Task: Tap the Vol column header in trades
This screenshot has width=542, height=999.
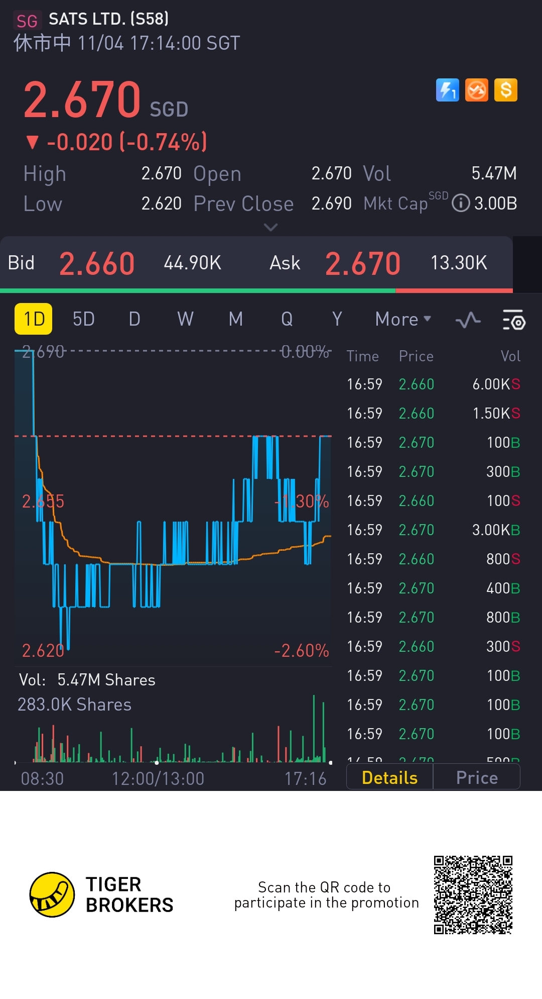Action: 510,356
